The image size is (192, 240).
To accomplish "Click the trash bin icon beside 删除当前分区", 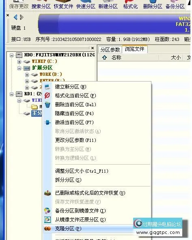I will point(47,105).
